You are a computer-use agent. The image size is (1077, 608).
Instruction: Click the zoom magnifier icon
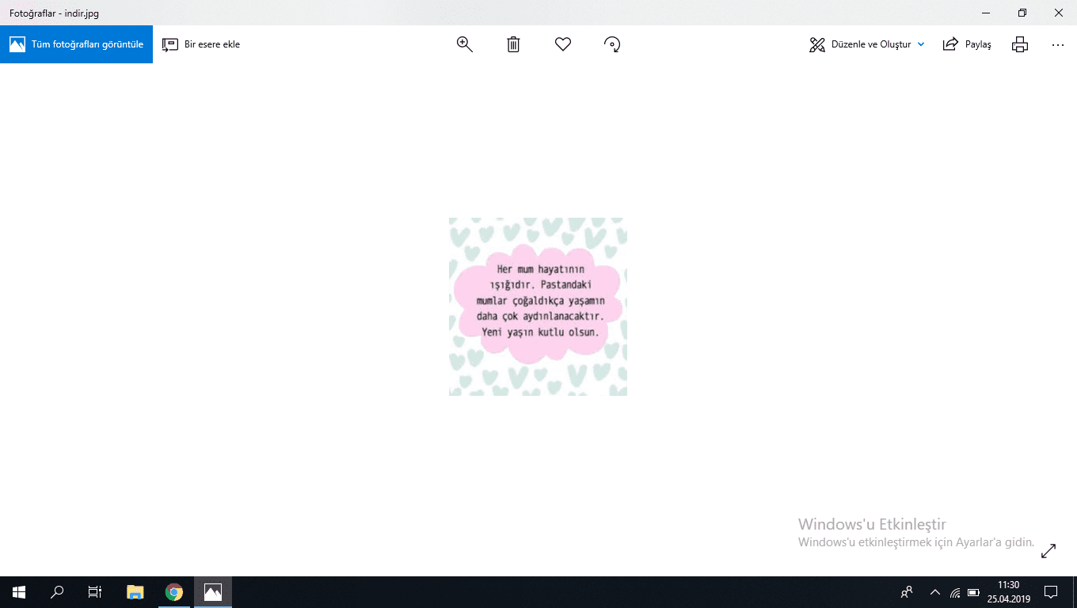465,44
